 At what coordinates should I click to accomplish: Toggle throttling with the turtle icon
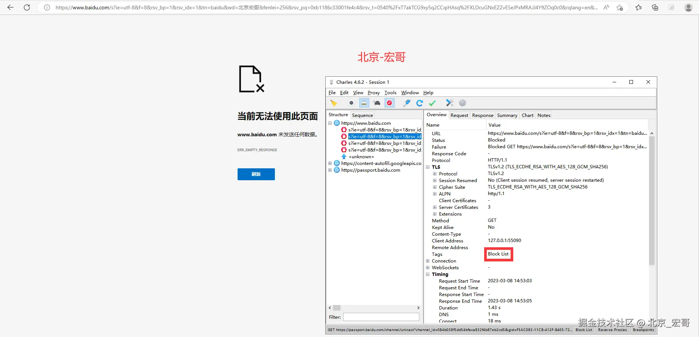click(x=377, y=103)
